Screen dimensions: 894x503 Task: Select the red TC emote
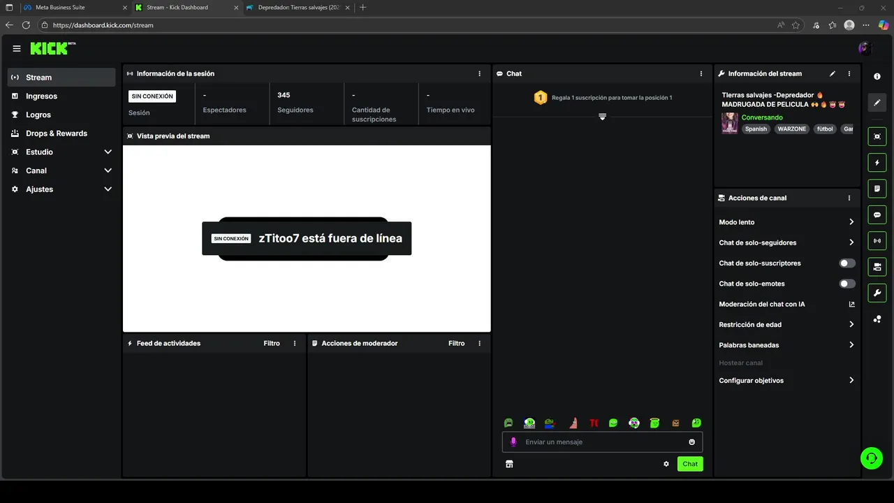tap(594, 423)
